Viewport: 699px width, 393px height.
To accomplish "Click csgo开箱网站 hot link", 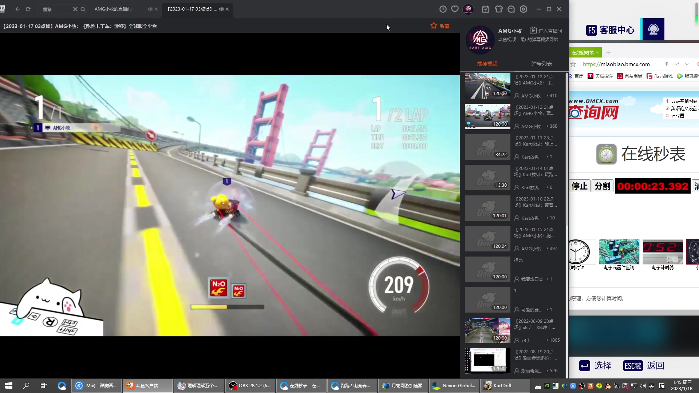I will [684, 101].
